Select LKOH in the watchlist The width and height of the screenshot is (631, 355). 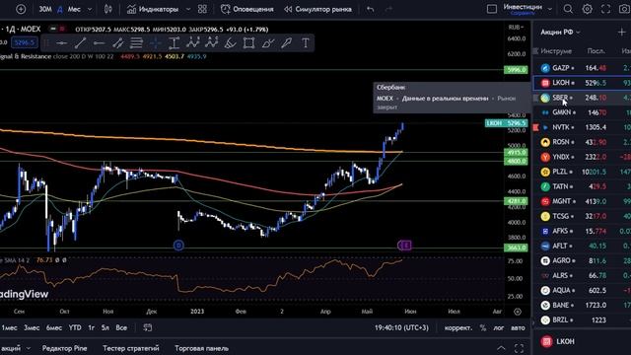582,83
